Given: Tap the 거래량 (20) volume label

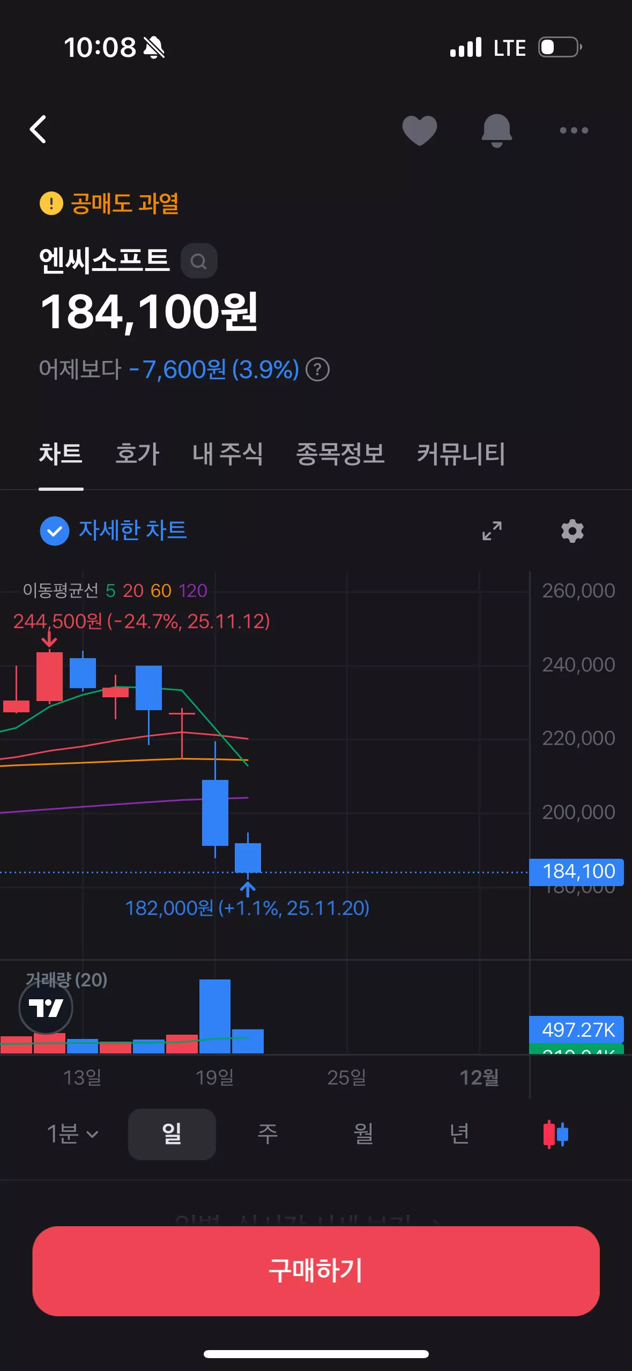Looking at the screenshot, I should click(x=66, y=980).
